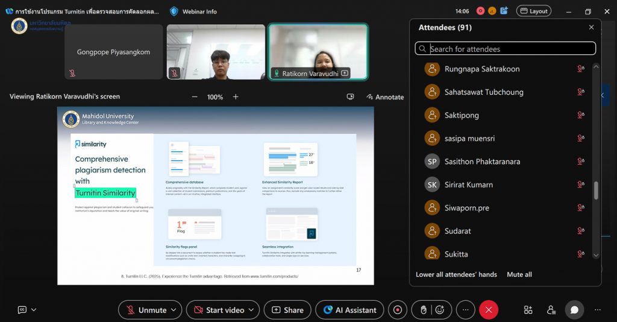Open the chat panel bubble icon
This screenshot has height=322, width=617.
[574, 310]
